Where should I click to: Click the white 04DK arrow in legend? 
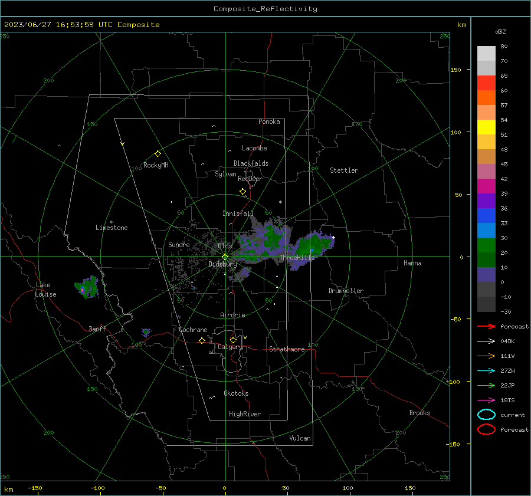click(486, 341)
